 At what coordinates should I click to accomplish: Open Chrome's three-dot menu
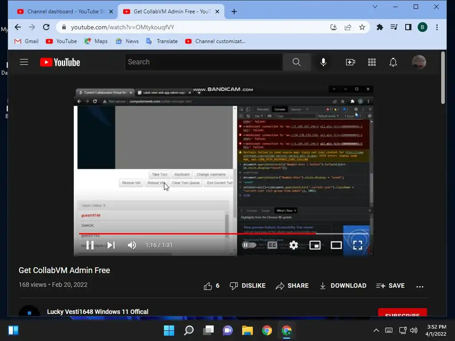(x=437, y=27)
